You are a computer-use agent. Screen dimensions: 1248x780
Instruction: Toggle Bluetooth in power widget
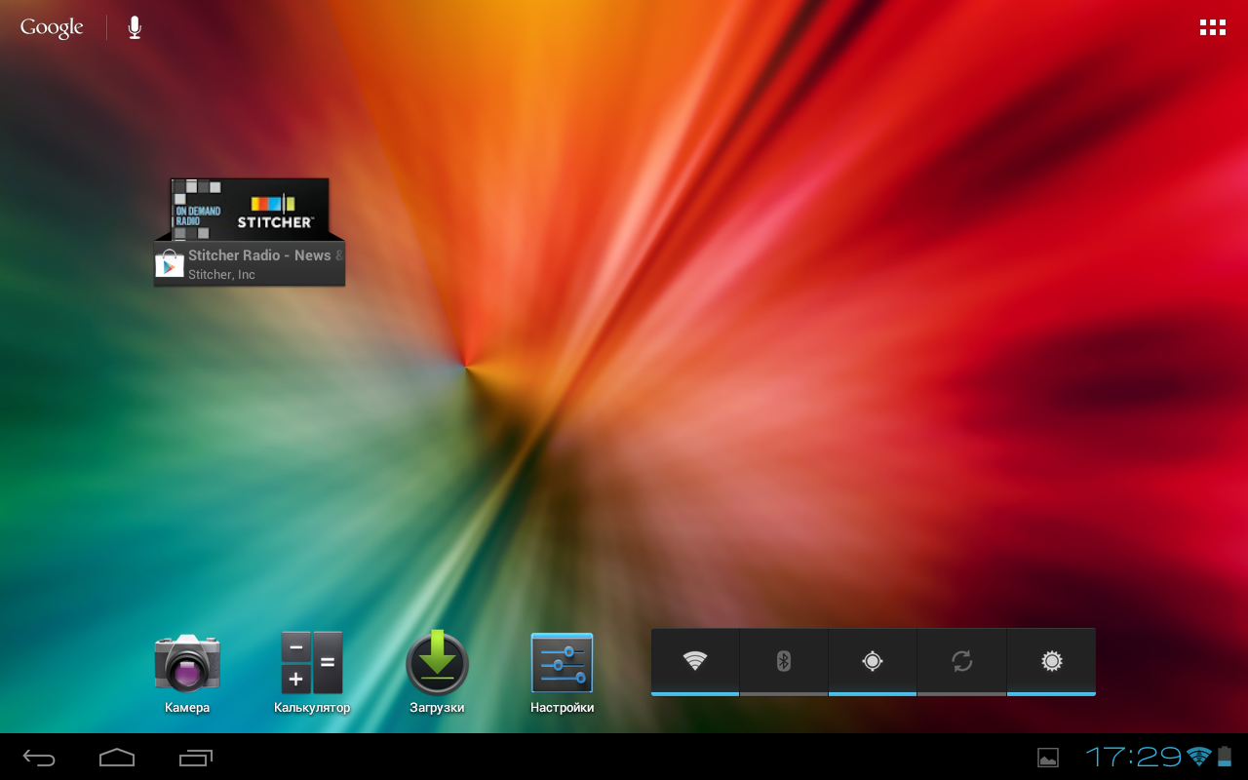pos(784,662)
